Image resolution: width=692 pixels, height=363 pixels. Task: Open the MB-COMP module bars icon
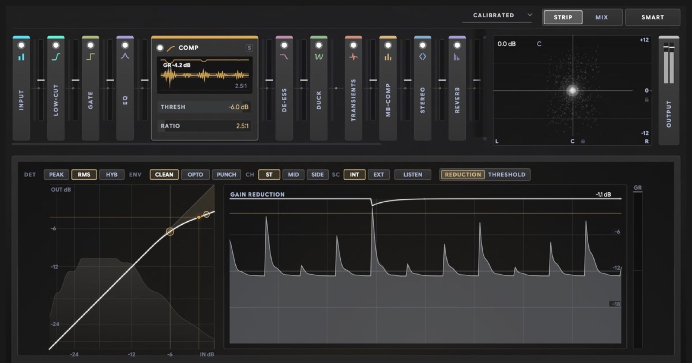click(388, 57)
